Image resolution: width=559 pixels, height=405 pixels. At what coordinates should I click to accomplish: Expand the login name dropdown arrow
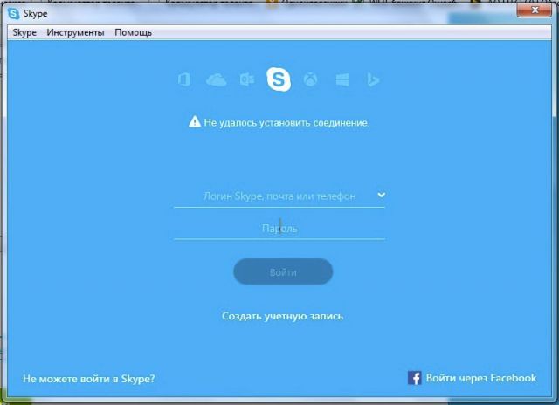click(381, 195)
